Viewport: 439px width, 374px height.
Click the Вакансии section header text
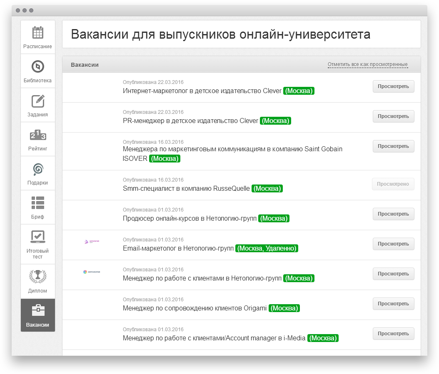[85, 65]
